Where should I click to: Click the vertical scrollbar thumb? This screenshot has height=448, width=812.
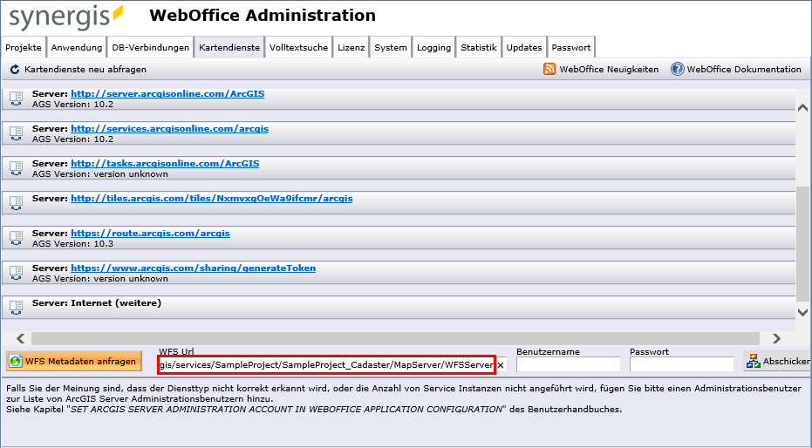pyautogui.click(x=802, y=243)
